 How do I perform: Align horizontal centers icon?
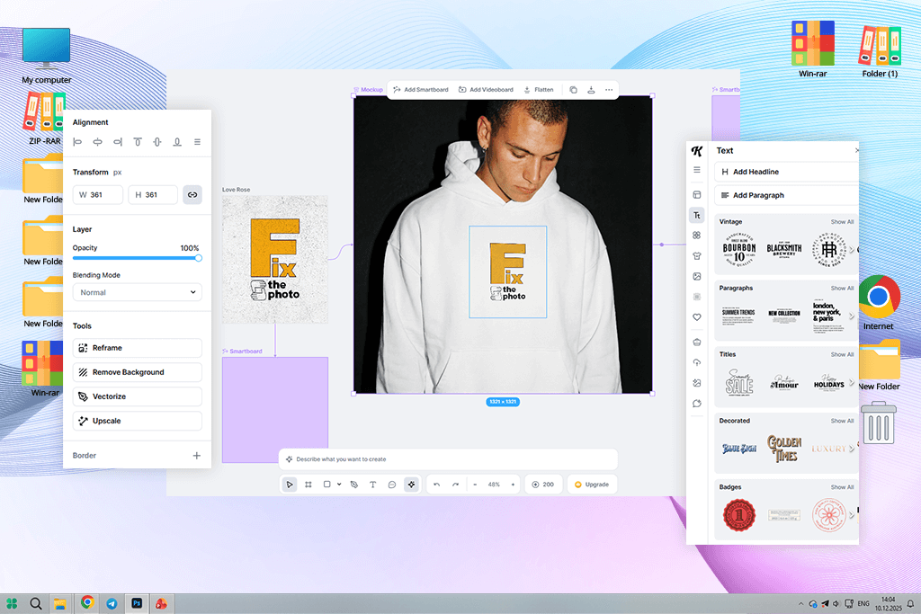97,141
